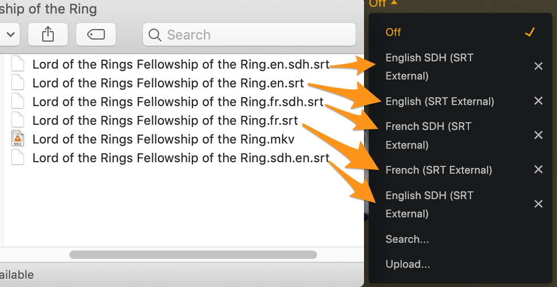
Task: Remove the English (SRT External) subtitle
Action: [x=538, y=101]
